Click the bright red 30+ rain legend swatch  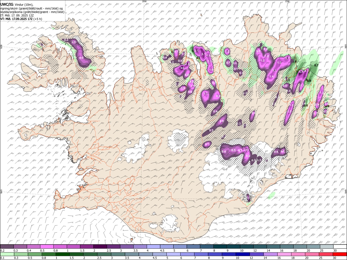[340, 254]
